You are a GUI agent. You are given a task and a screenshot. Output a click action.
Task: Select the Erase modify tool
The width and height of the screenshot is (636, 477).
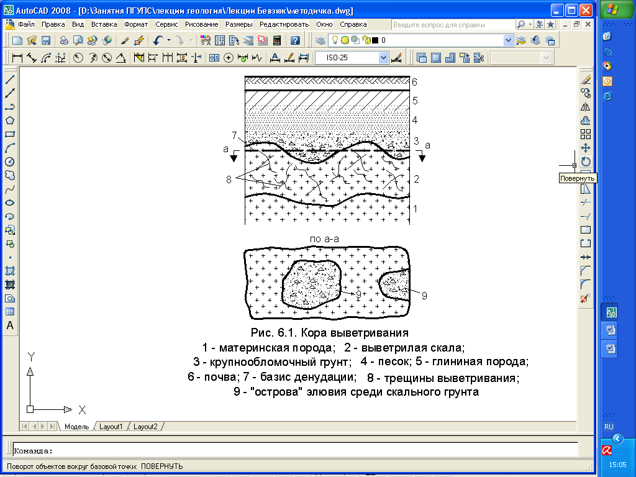pyautogui.click(x=586, y=79)
